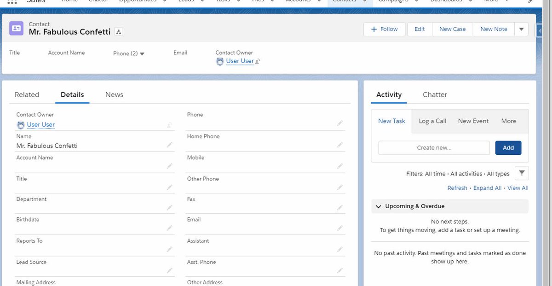This screenshot has width=552, height=286.
Task: Click change owner icon in Details Contact Owner field
Action: [x=170, y=125]
